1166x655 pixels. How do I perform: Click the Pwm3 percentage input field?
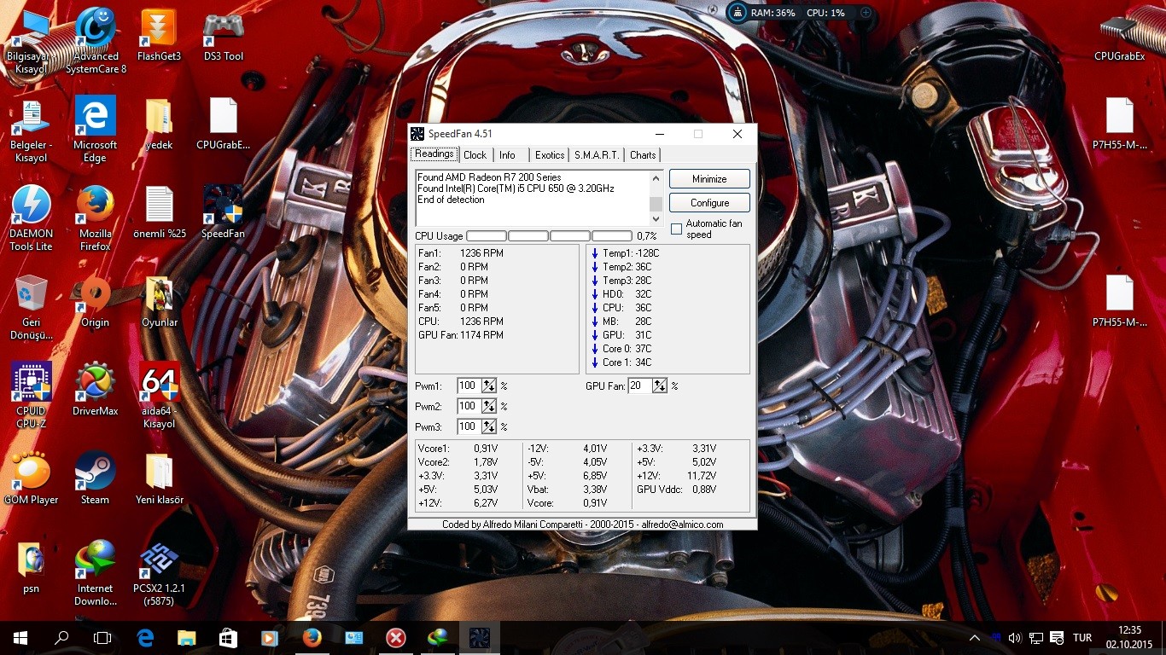click(x=469, y=426)
